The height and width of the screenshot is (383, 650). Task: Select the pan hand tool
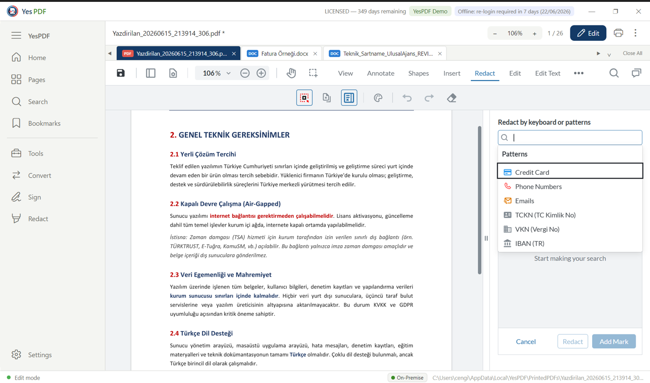pyautogui.click(x=291, y=73)
